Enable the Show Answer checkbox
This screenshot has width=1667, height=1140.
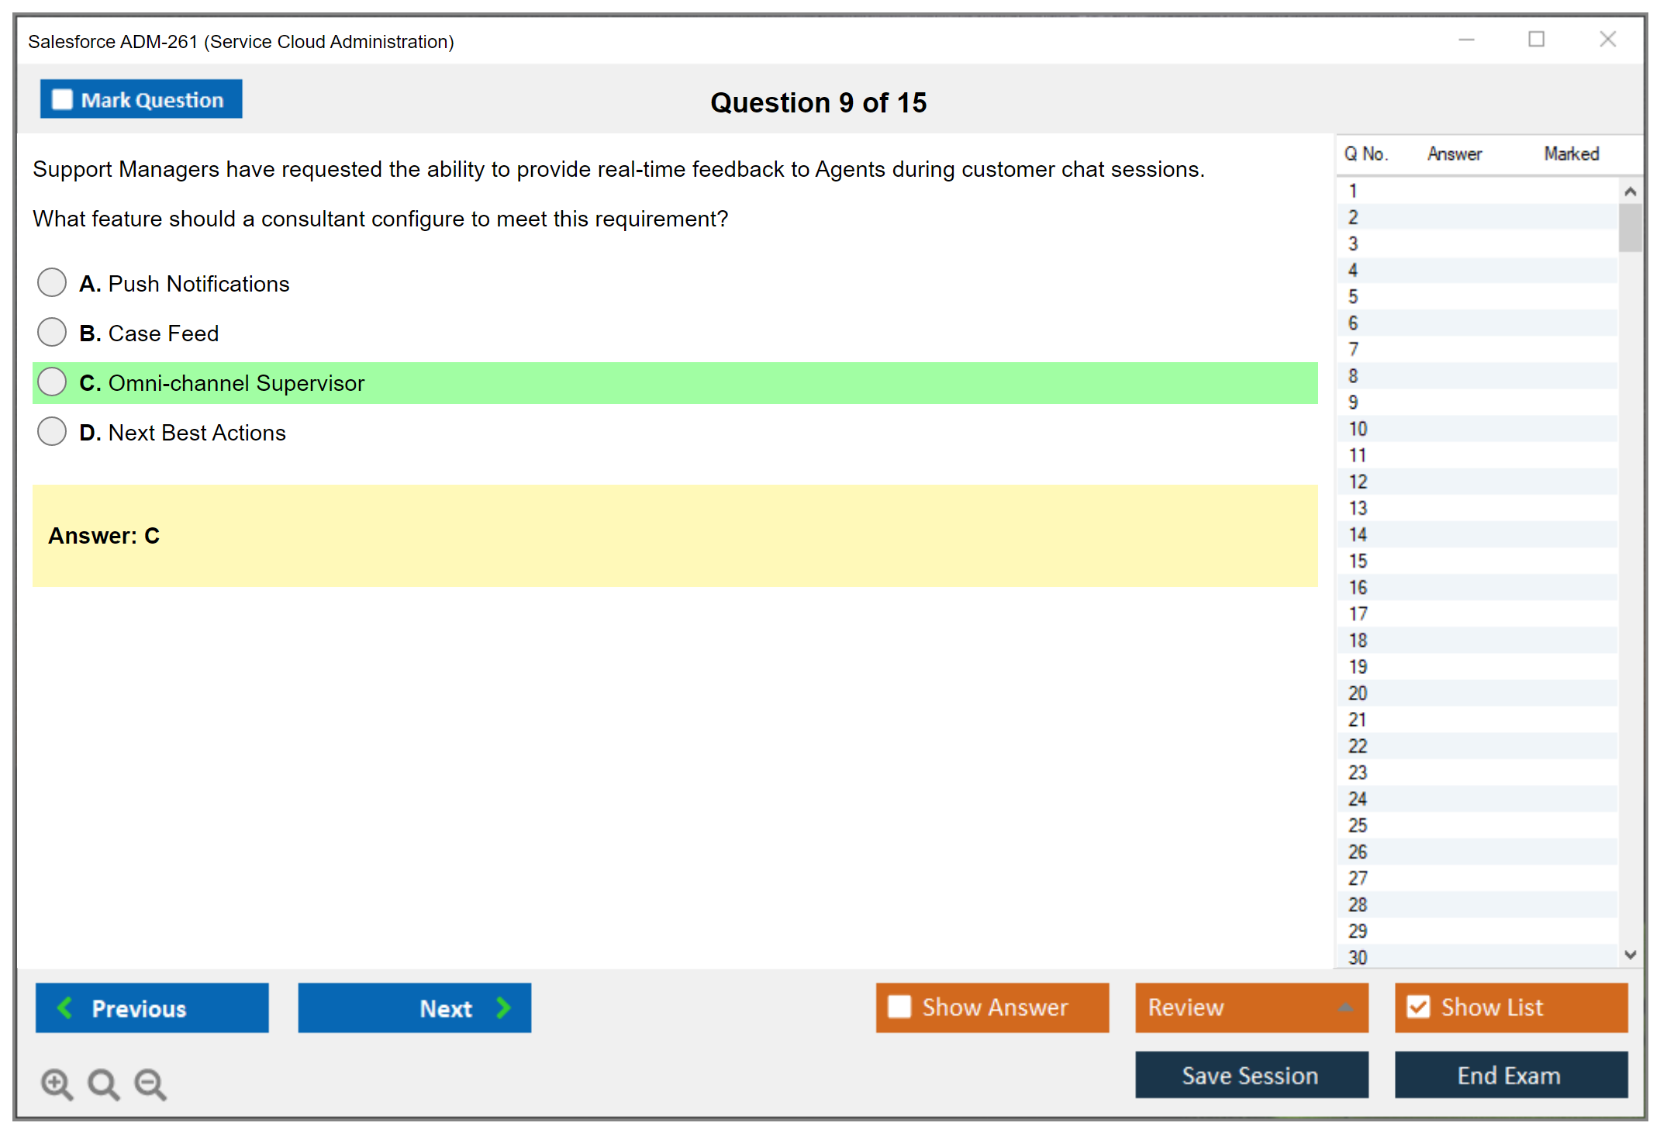[899, 1007]
